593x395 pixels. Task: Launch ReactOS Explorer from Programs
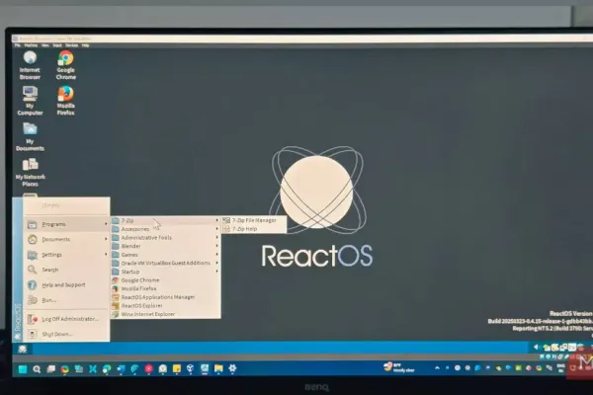[166, 305]
